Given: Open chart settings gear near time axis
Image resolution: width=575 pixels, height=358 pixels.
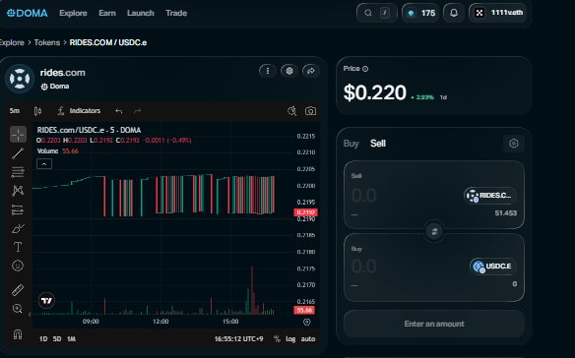Looking at the screenshot, I should tap(307, 322).
